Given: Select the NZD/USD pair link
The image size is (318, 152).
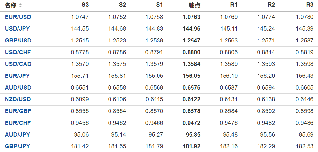Looking at the screenshot, I should coord(18,99).
